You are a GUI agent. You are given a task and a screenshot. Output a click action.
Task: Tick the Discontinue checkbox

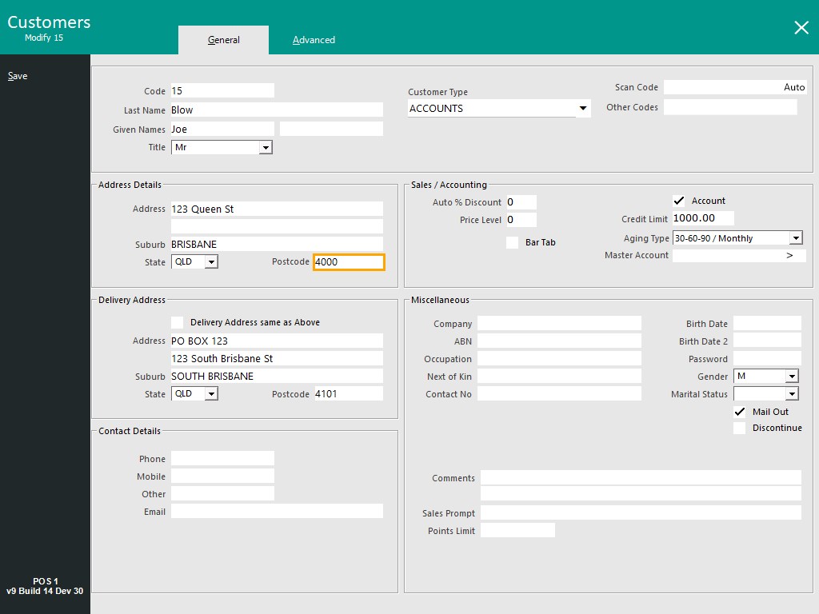click(x=740, y=428)
